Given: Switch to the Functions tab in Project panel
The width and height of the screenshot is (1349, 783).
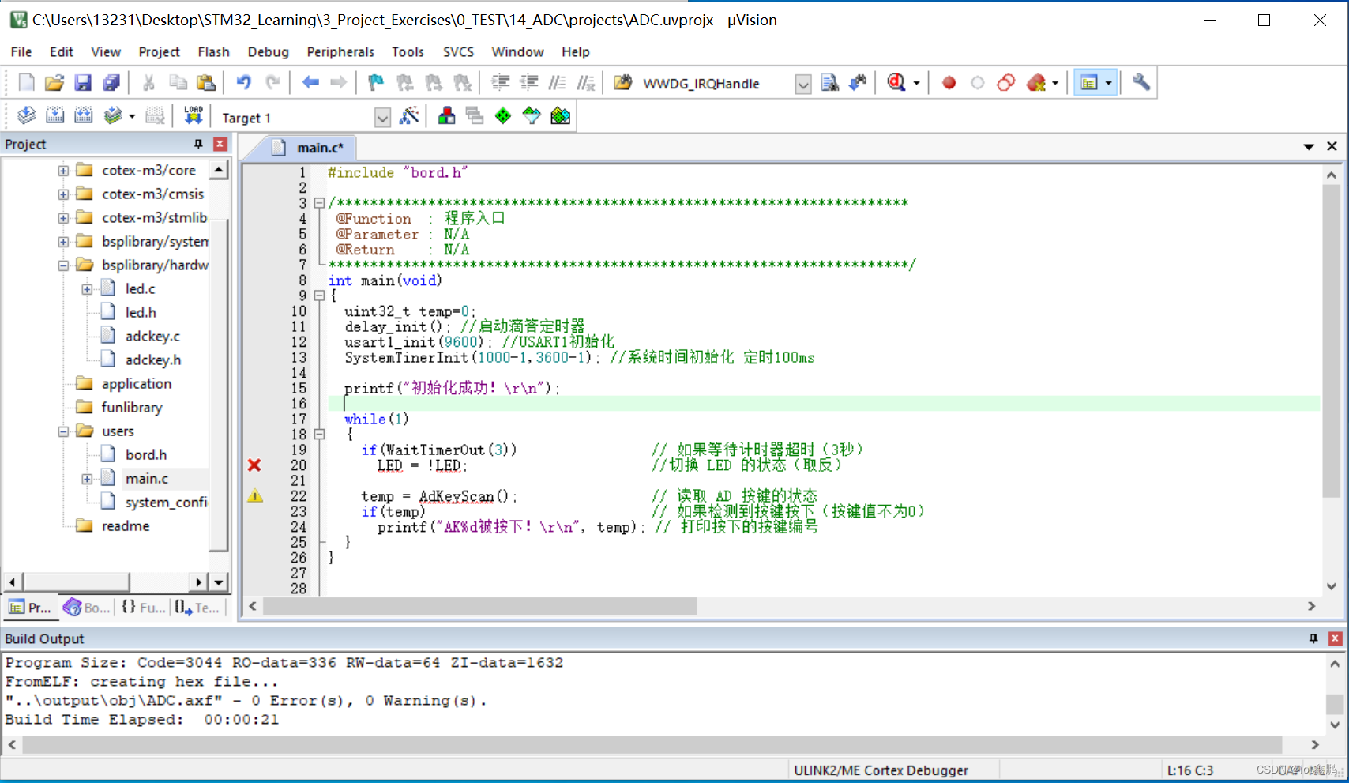Looking at the screenshot, I should pos(143,607).
